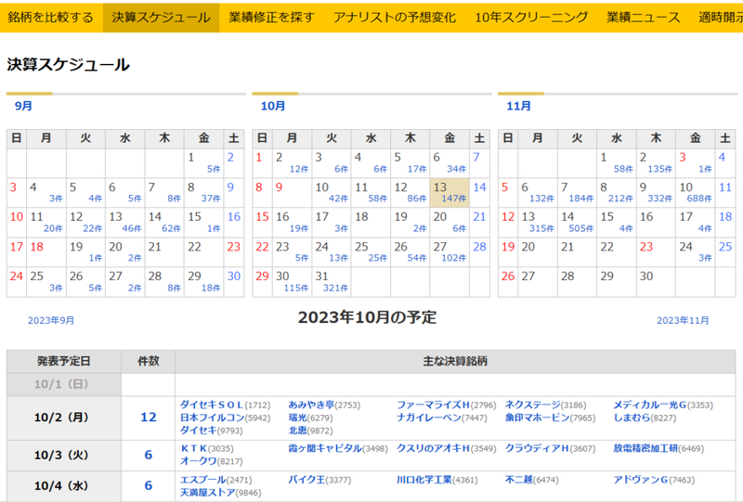Click the 10/2（月） date cell
The image size is (743, 502).
(x=64, y=418)
